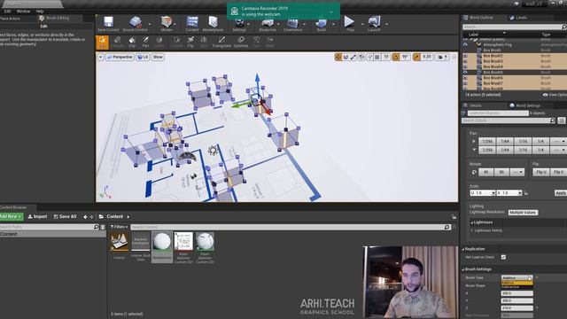
Task: Open the Help menu
Action: [40, 12]
